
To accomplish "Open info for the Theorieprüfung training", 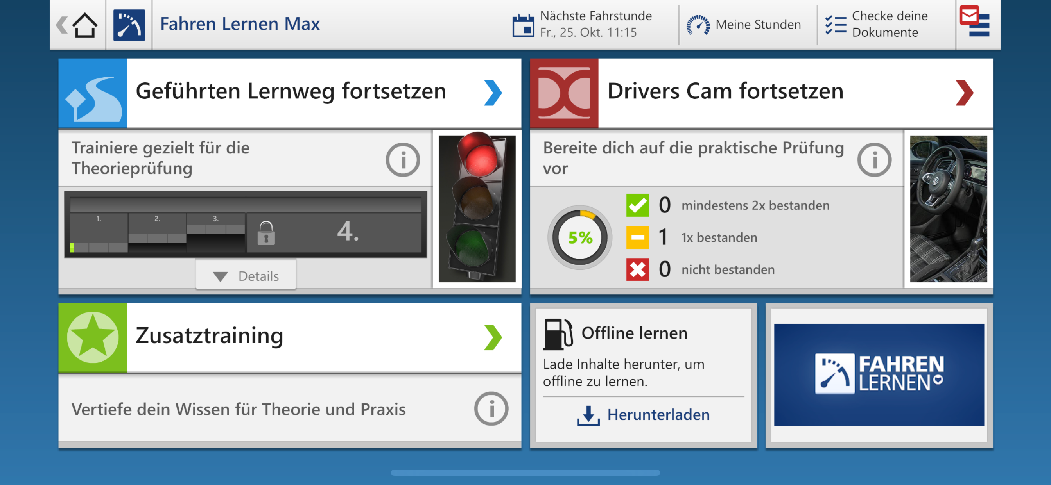I will click(x=402, y=160).
